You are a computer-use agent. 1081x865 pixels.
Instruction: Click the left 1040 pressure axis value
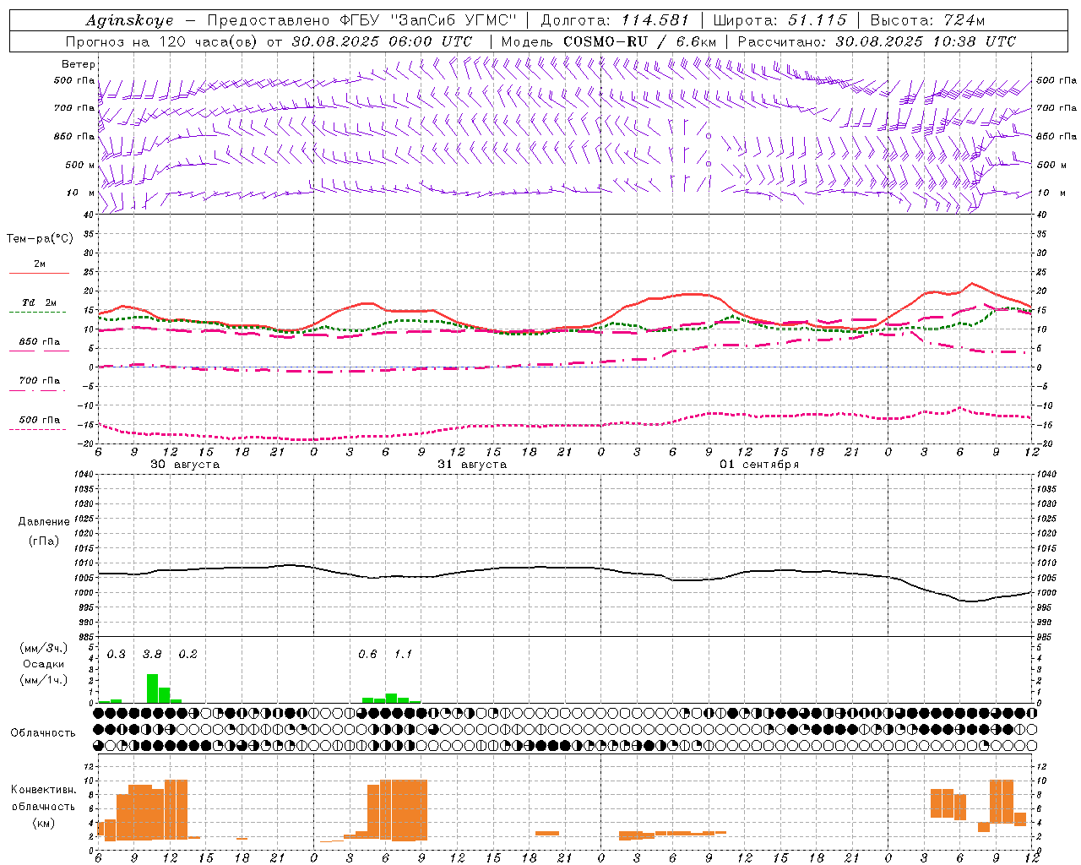pyautogui.click(x=85, y=475)
